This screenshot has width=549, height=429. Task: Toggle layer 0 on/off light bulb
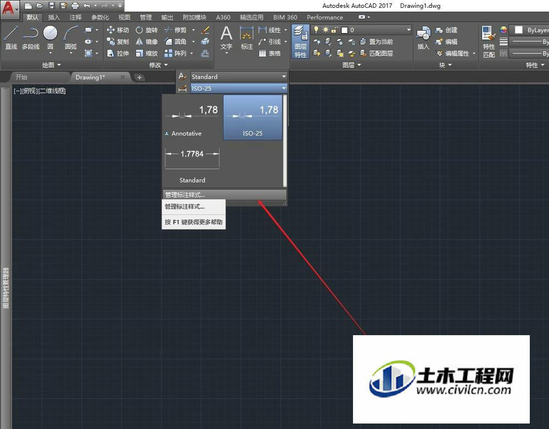point(316,30)
